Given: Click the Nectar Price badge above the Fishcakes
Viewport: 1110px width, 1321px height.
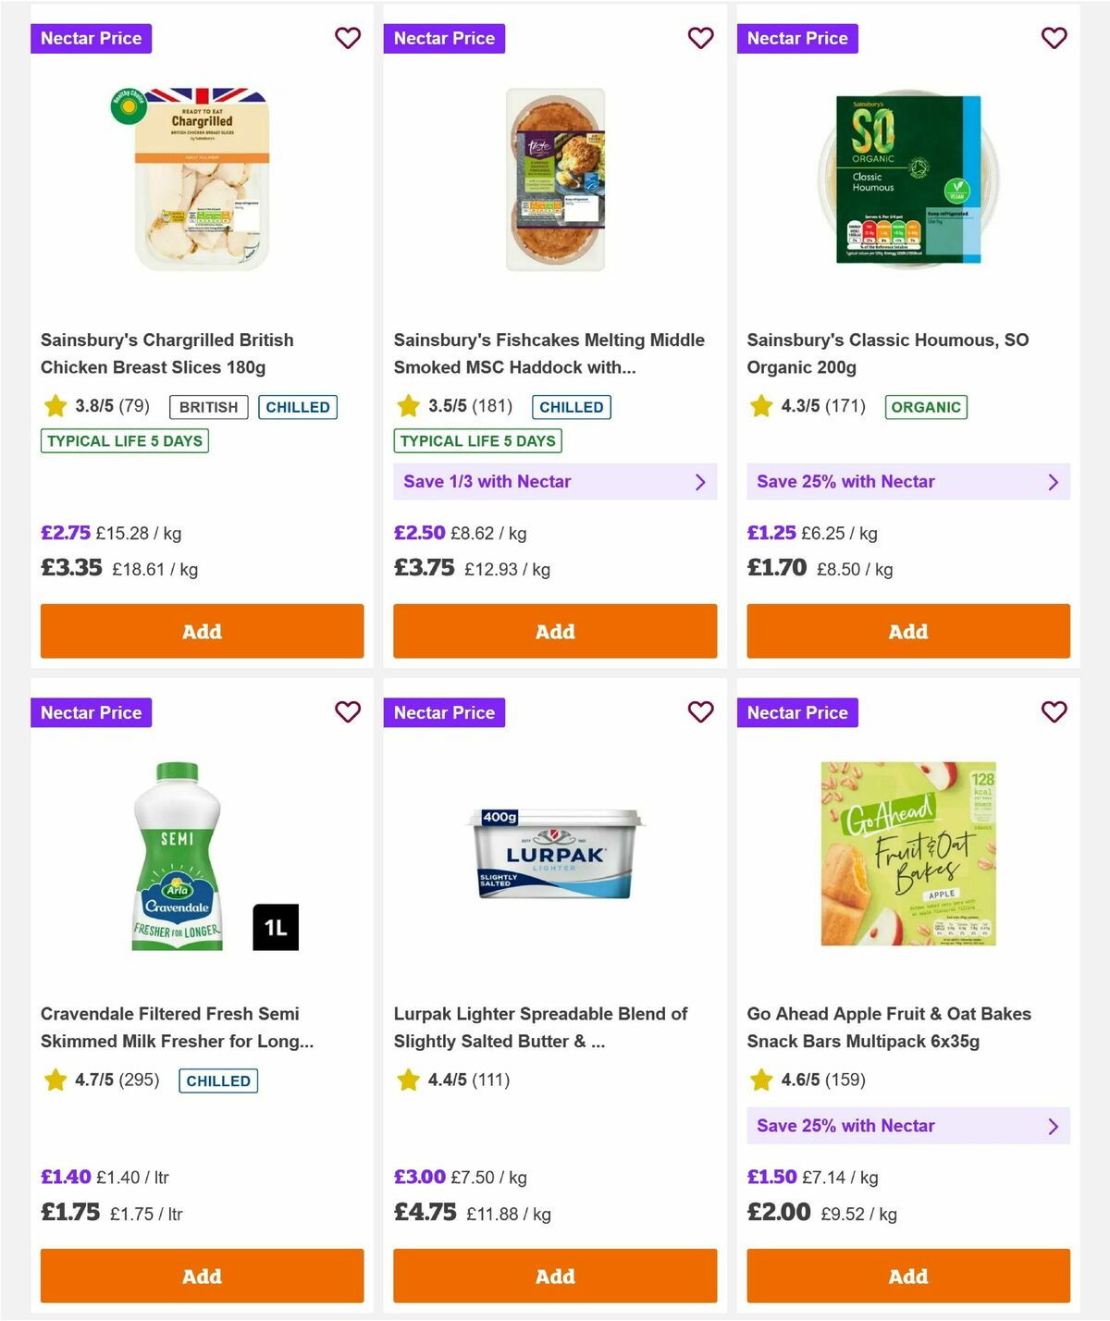Looking at the screenshot, I should pos(444,38).
